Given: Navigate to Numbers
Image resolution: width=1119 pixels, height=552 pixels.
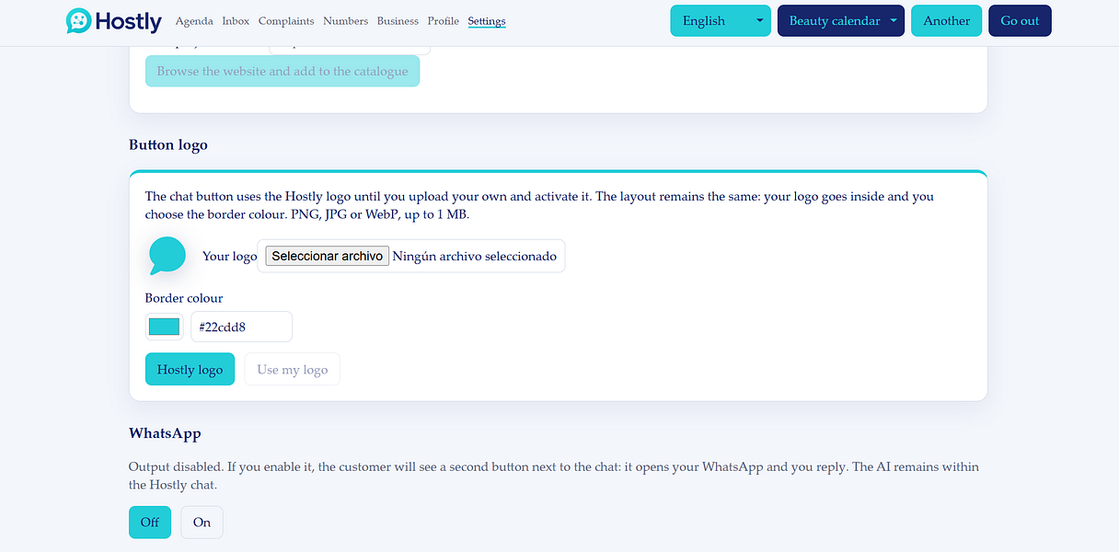Looking at the screenshot, I should [346, 21].
